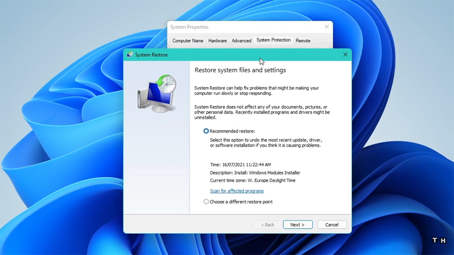Click the disabled Back button
The width and height of the screenshot is (454, 255).
(267, 225)
